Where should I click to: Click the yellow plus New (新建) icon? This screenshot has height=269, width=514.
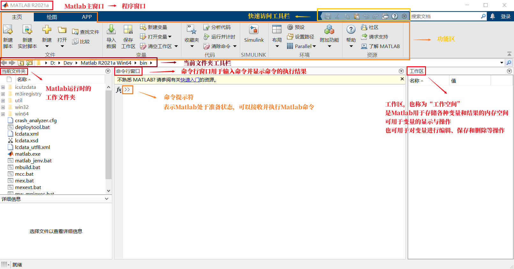click(47, 30)
